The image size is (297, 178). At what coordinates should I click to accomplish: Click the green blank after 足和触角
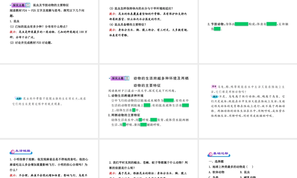coord(217,29)
